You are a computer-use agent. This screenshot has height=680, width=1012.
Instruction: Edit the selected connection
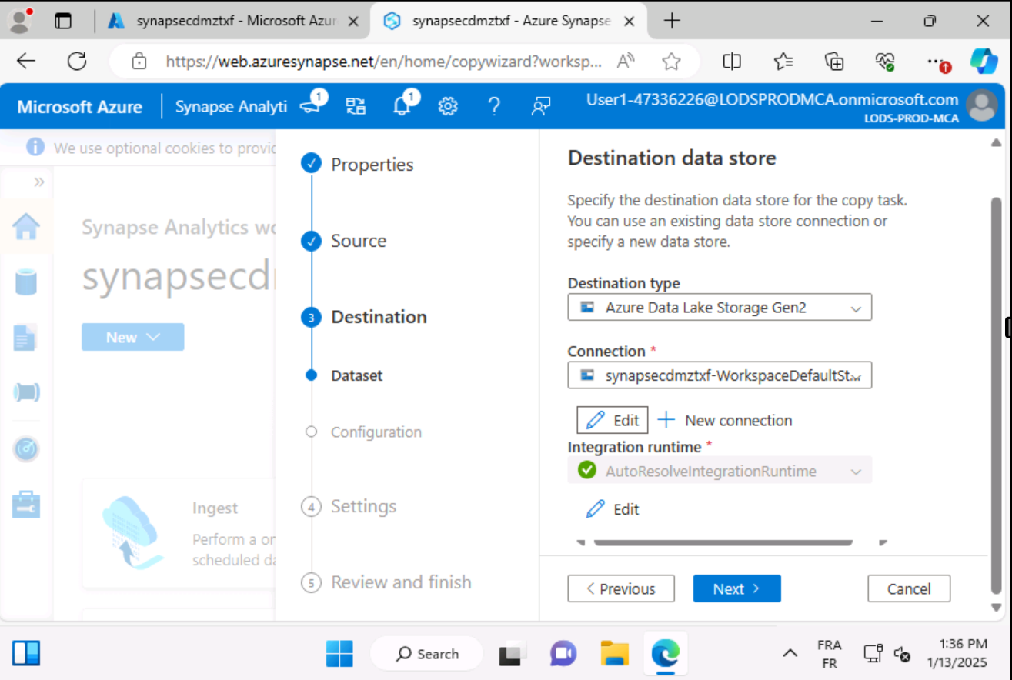coord(613,420)
